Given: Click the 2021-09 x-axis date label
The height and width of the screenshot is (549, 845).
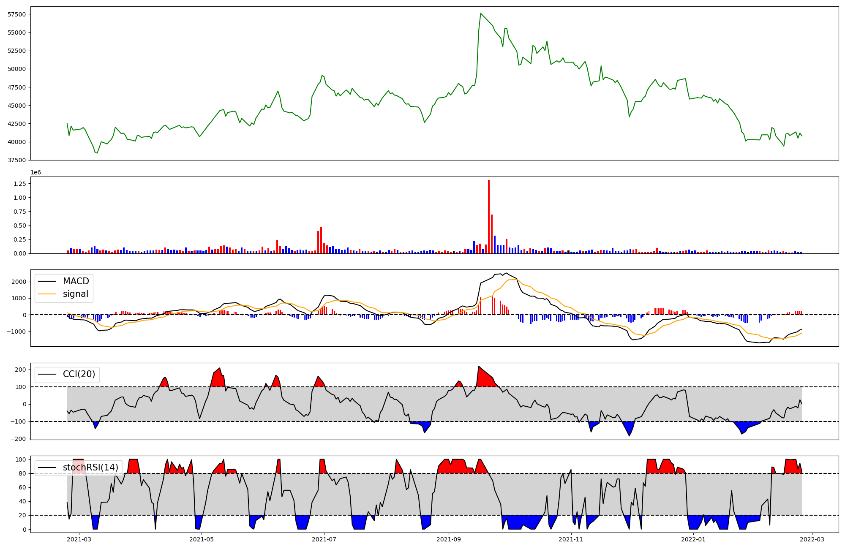Looking at the screenshot, I should [448, 539].
